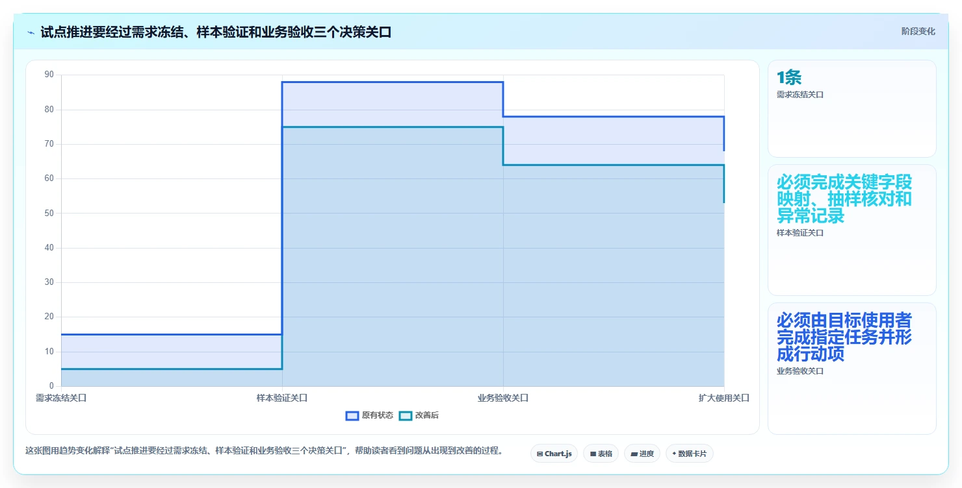Click y-axis tick value 50
The image size is (962, 488).
(x=49, y=213)
